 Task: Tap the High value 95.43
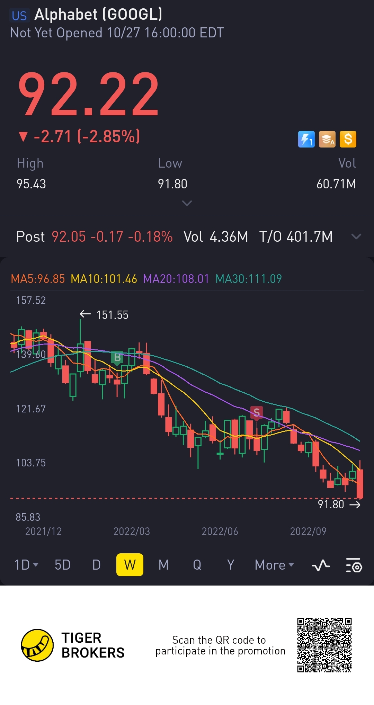point(31,184)
